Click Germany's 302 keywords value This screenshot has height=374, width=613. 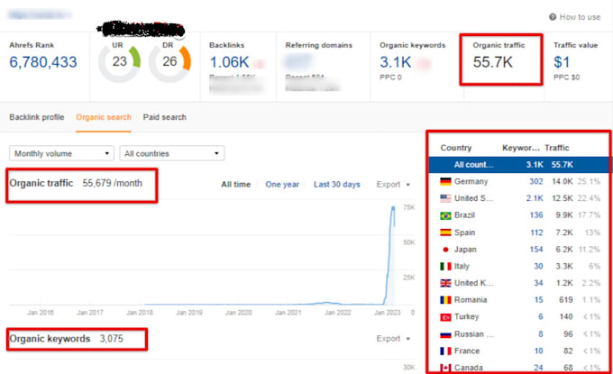pos(536,181)
